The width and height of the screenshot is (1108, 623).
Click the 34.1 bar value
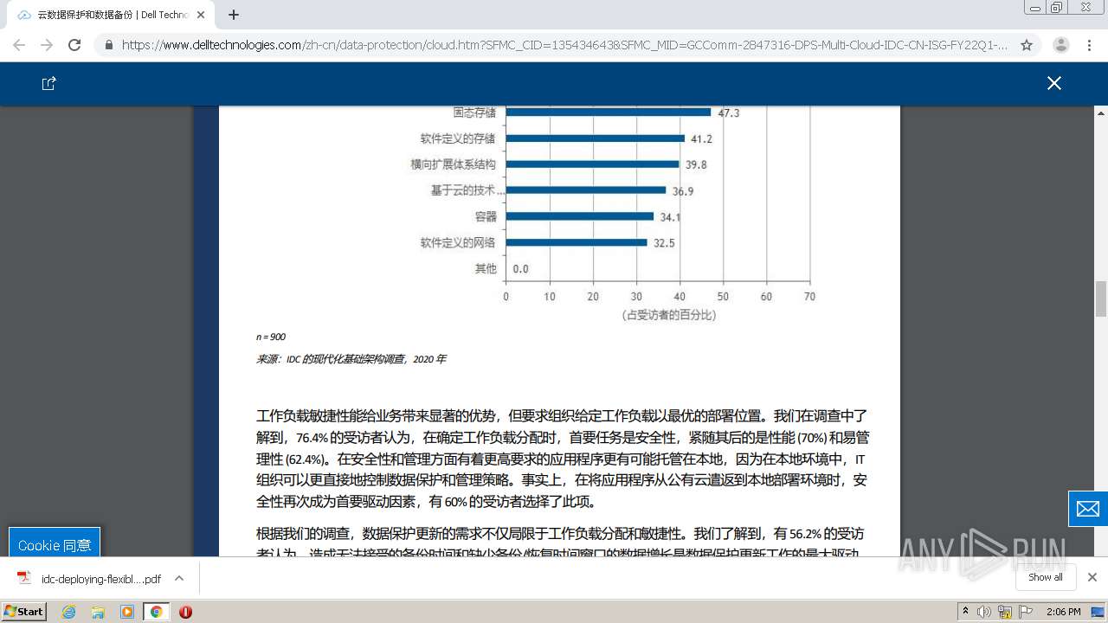click(x=670, y=217)
